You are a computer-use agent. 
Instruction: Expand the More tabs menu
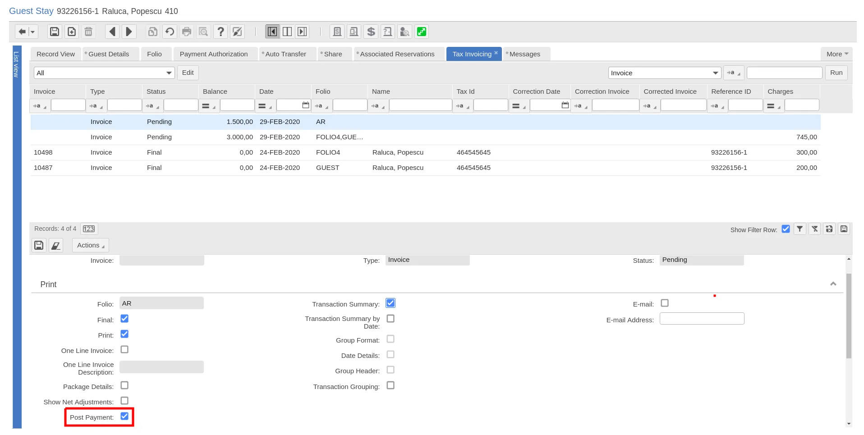point(837,54)
